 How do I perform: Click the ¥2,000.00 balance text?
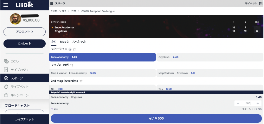pyautogui.click(x=31, y=21)
